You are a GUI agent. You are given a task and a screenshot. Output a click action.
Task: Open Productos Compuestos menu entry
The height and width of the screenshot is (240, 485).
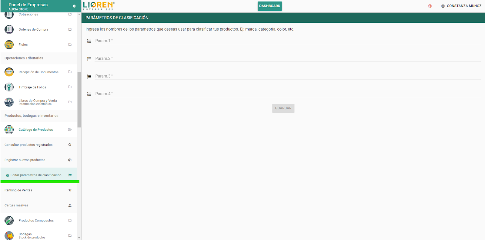38,220
